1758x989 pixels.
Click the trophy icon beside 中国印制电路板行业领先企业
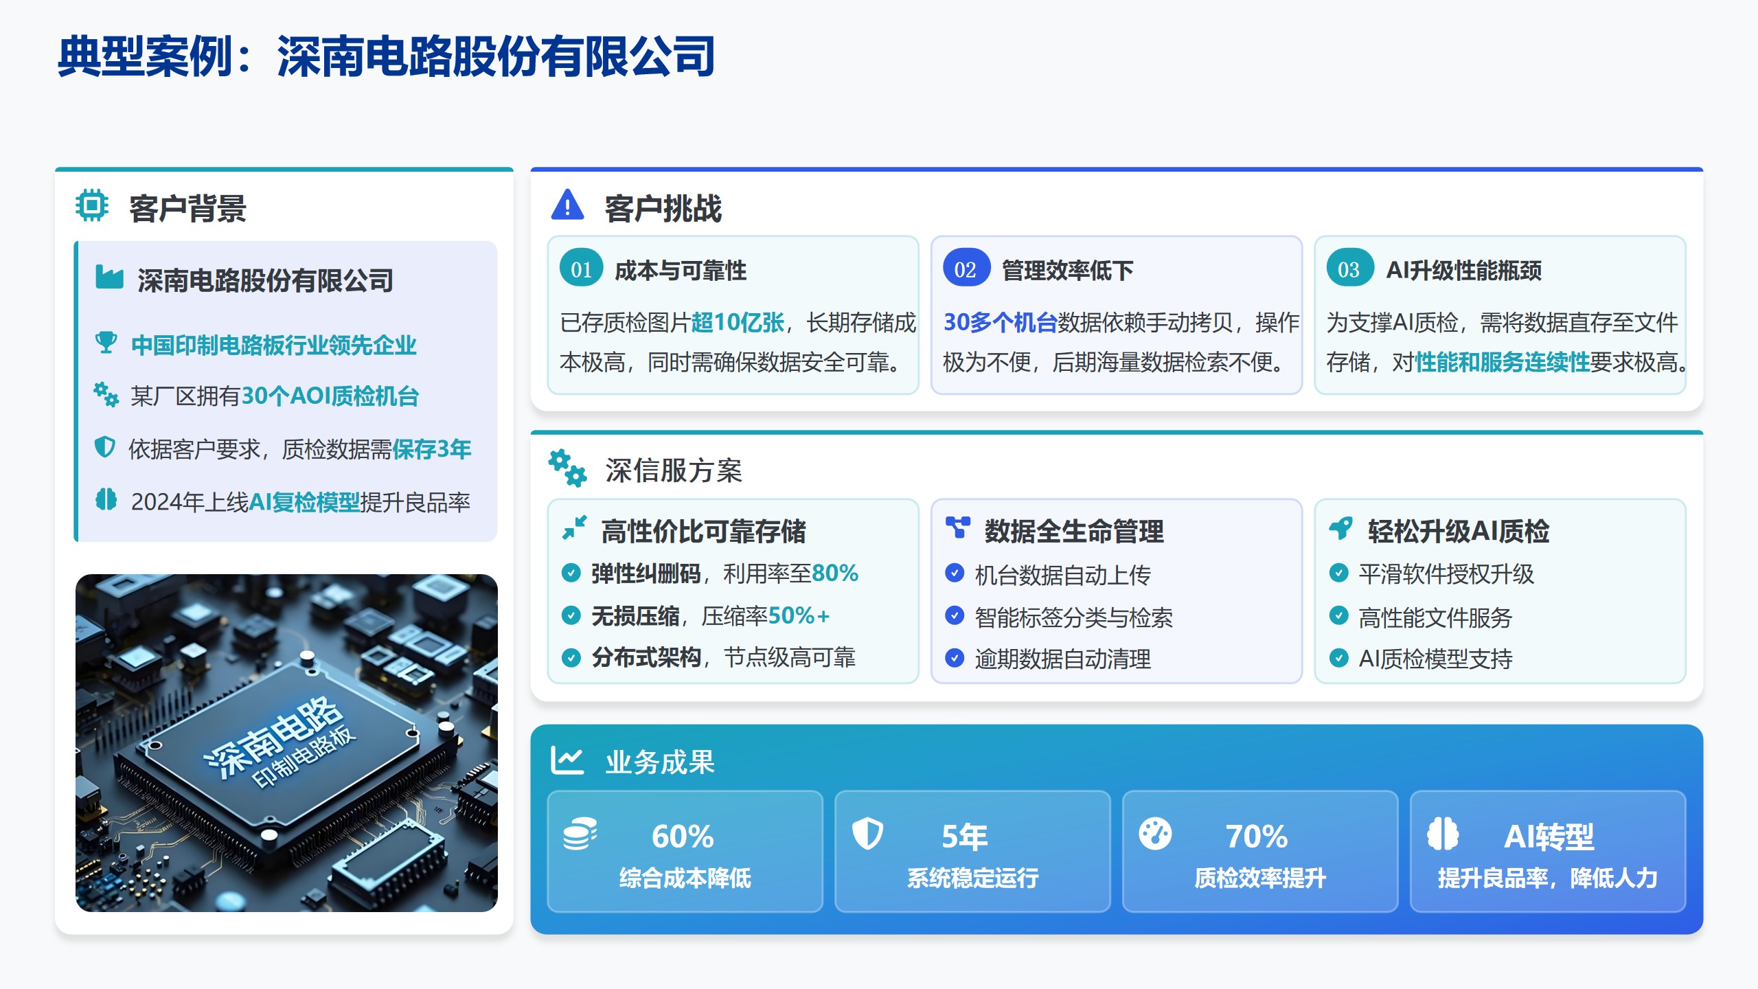pyautogui.click(x=106, y=342)
